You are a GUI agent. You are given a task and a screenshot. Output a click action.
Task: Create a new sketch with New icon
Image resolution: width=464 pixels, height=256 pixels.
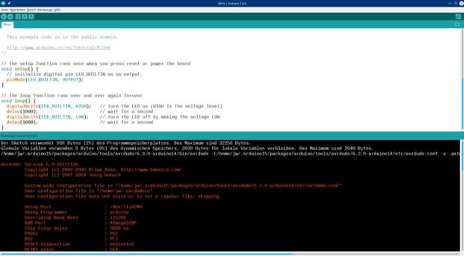[x=18, y=17]
